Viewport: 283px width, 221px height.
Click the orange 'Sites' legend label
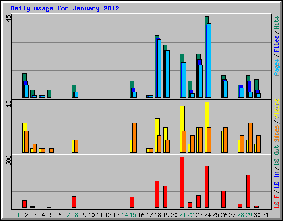(x=277, y=134)
